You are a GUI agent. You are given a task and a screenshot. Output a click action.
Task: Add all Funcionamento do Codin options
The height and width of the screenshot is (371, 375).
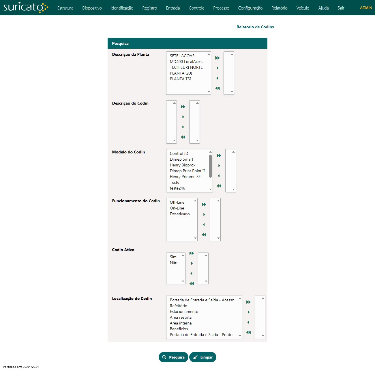[x=204, y=205]
